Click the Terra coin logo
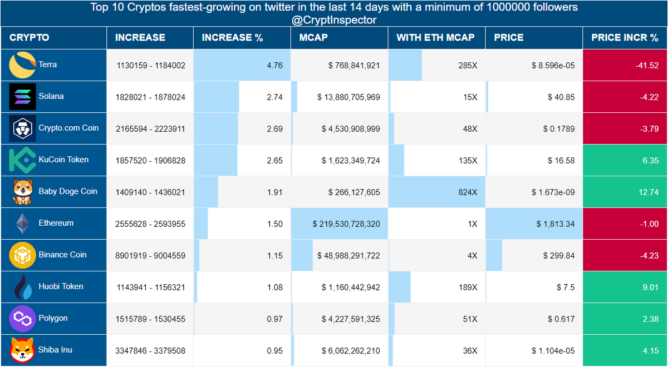668x367 pixels. (x=23, y=65)
